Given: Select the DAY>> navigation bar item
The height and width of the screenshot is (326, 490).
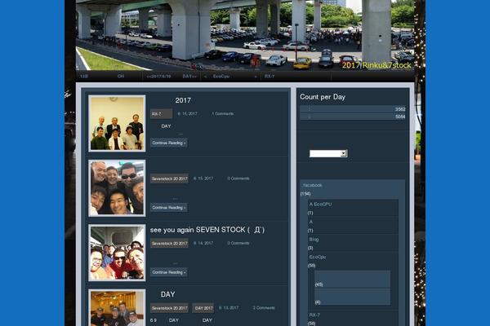Looking at the screenshot, I should coord(189,77).
